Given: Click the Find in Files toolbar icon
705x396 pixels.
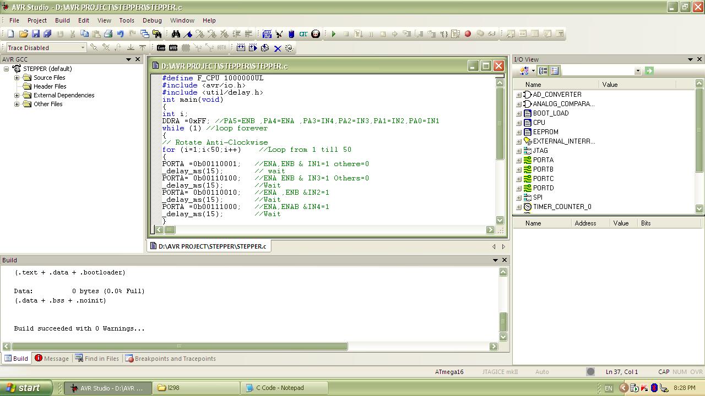Looking at the screenshot, I should point(157,34).
